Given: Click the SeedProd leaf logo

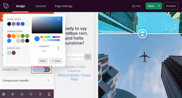Looking at the screenshot, I should 6,6.
